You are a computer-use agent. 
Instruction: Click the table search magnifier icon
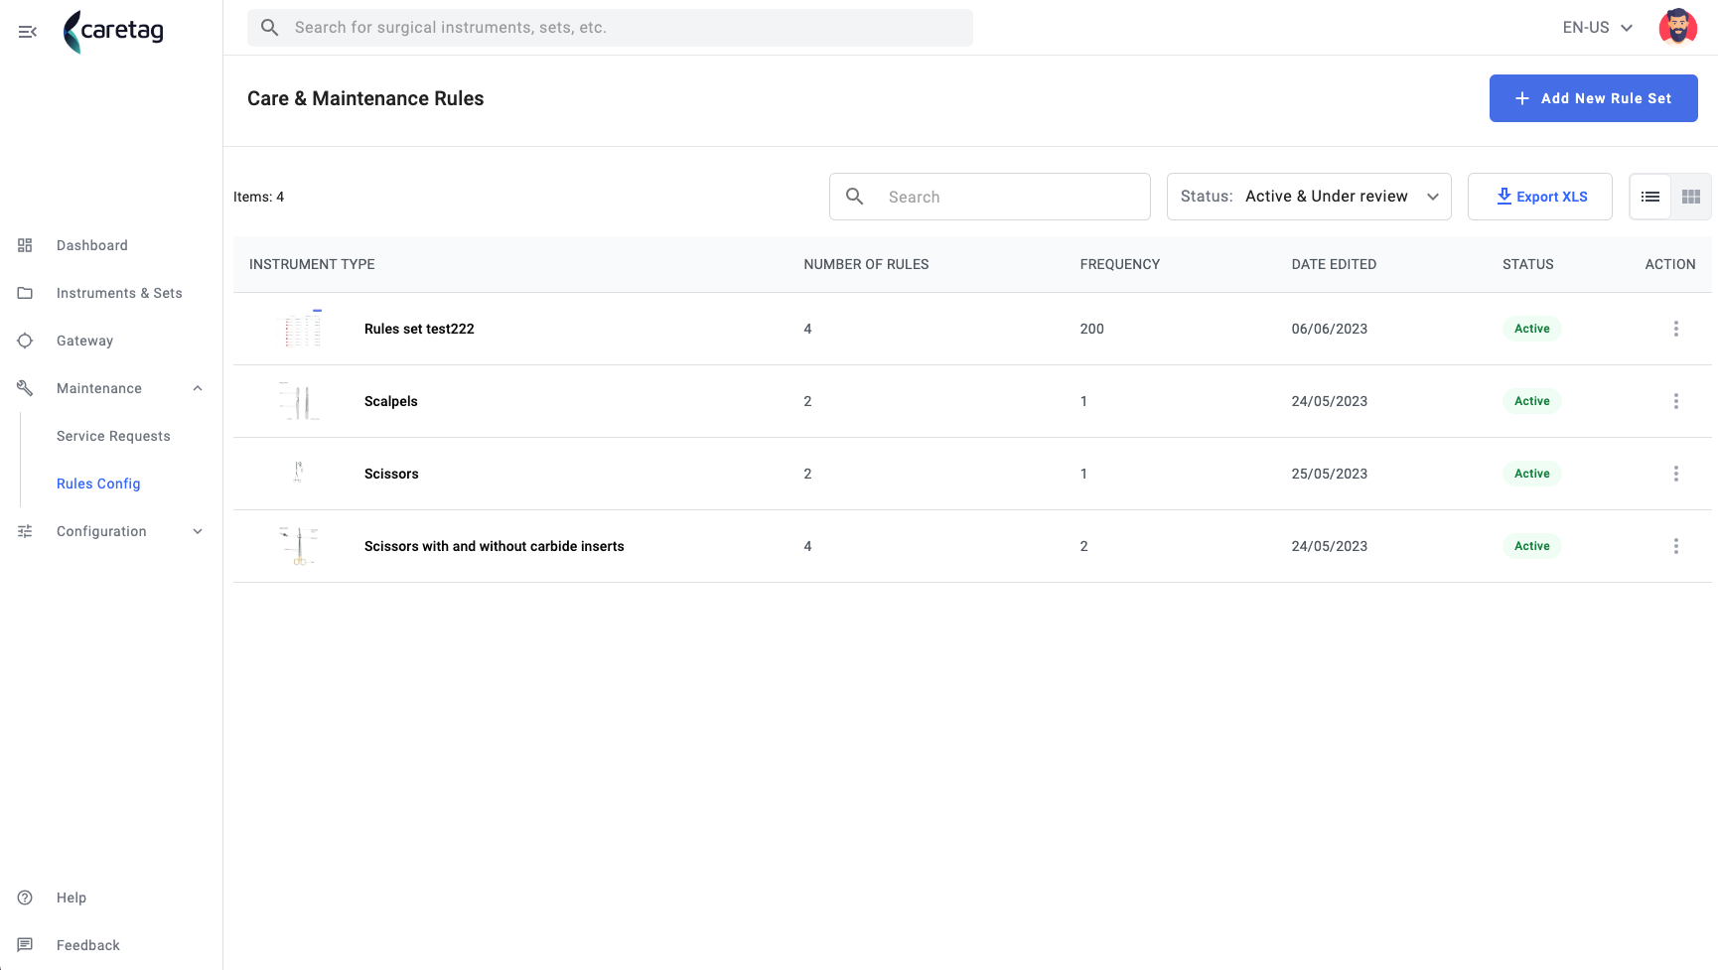[x=854, y=197]
